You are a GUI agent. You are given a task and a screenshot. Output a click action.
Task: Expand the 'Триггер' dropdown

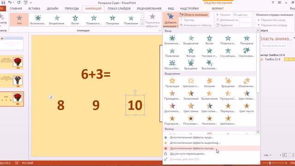(188, 20)
